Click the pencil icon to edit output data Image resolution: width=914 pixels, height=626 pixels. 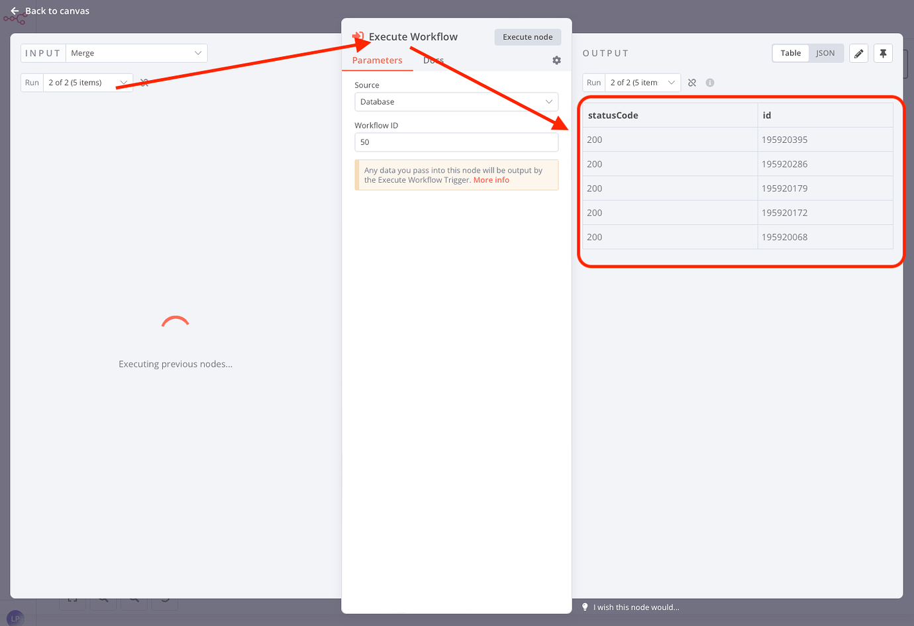click(x=858, y=53)
